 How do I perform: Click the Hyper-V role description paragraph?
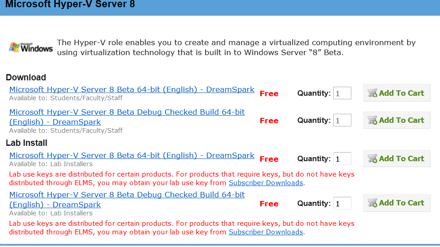pos(236,48)
